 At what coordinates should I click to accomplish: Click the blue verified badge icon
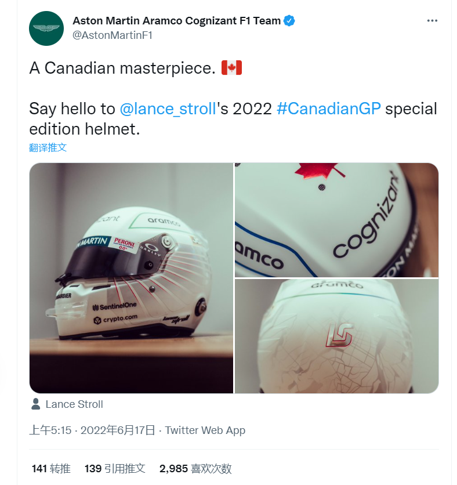pos(289,21)
